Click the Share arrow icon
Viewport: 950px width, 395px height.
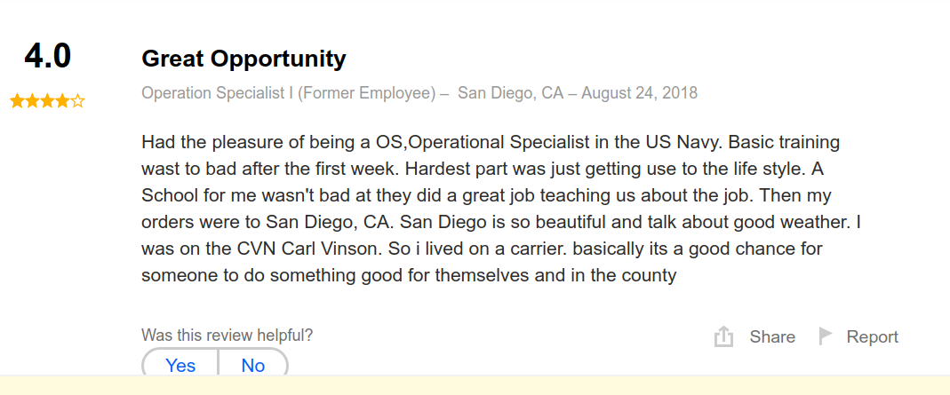point(723,336)
